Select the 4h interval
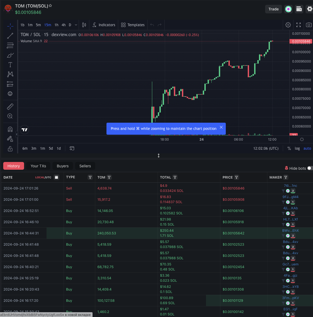 [63, 25]
